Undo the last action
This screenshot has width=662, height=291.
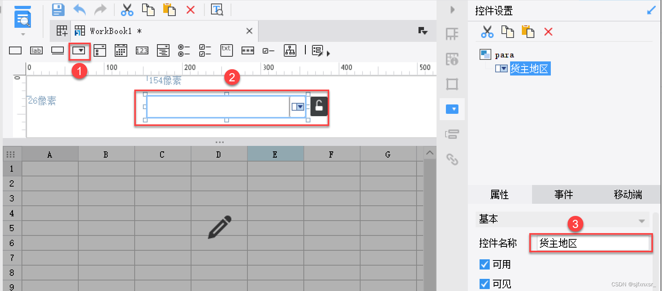coord(79,9)
